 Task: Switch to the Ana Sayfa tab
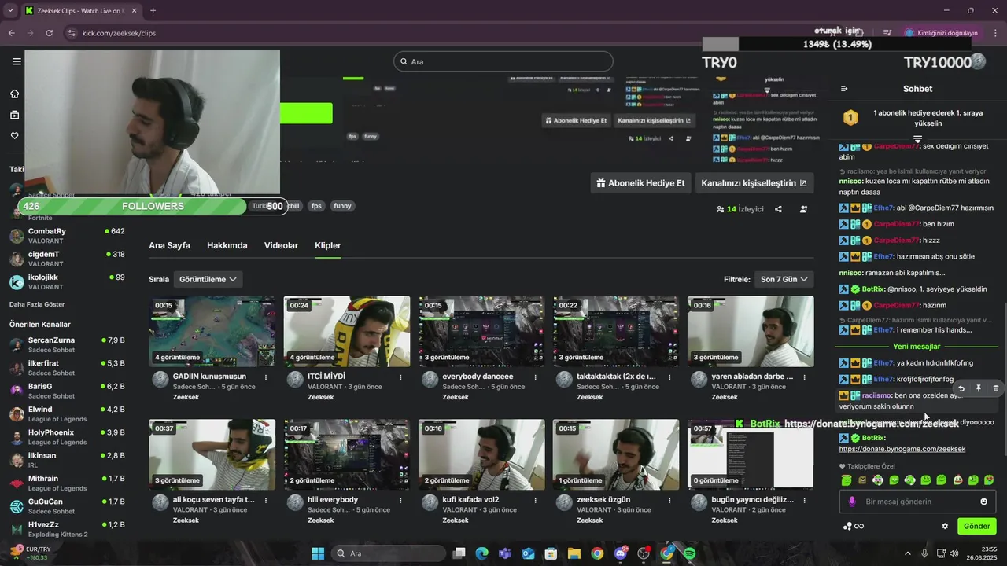coord(169,245)
